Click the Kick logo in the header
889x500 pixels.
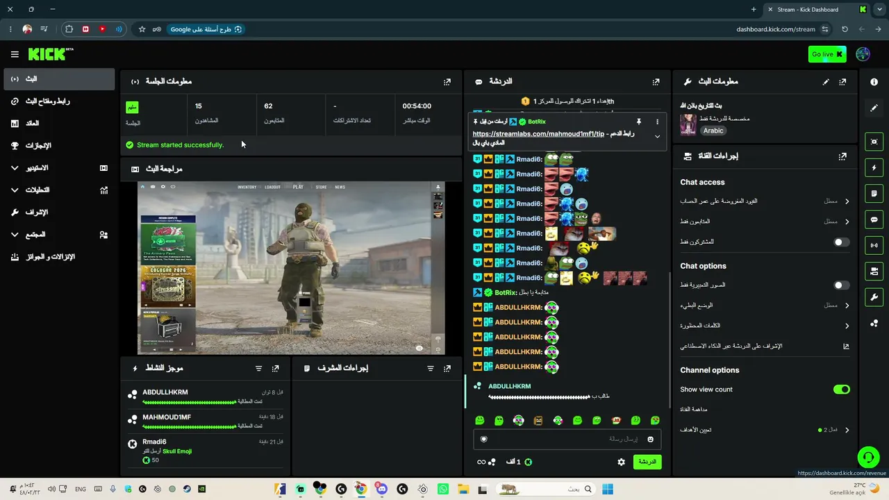tap(50, 54)
